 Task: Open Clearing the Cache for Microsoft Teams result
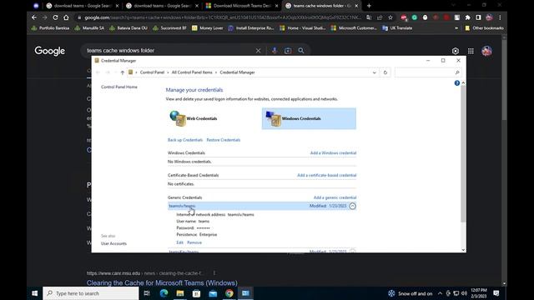162,283
